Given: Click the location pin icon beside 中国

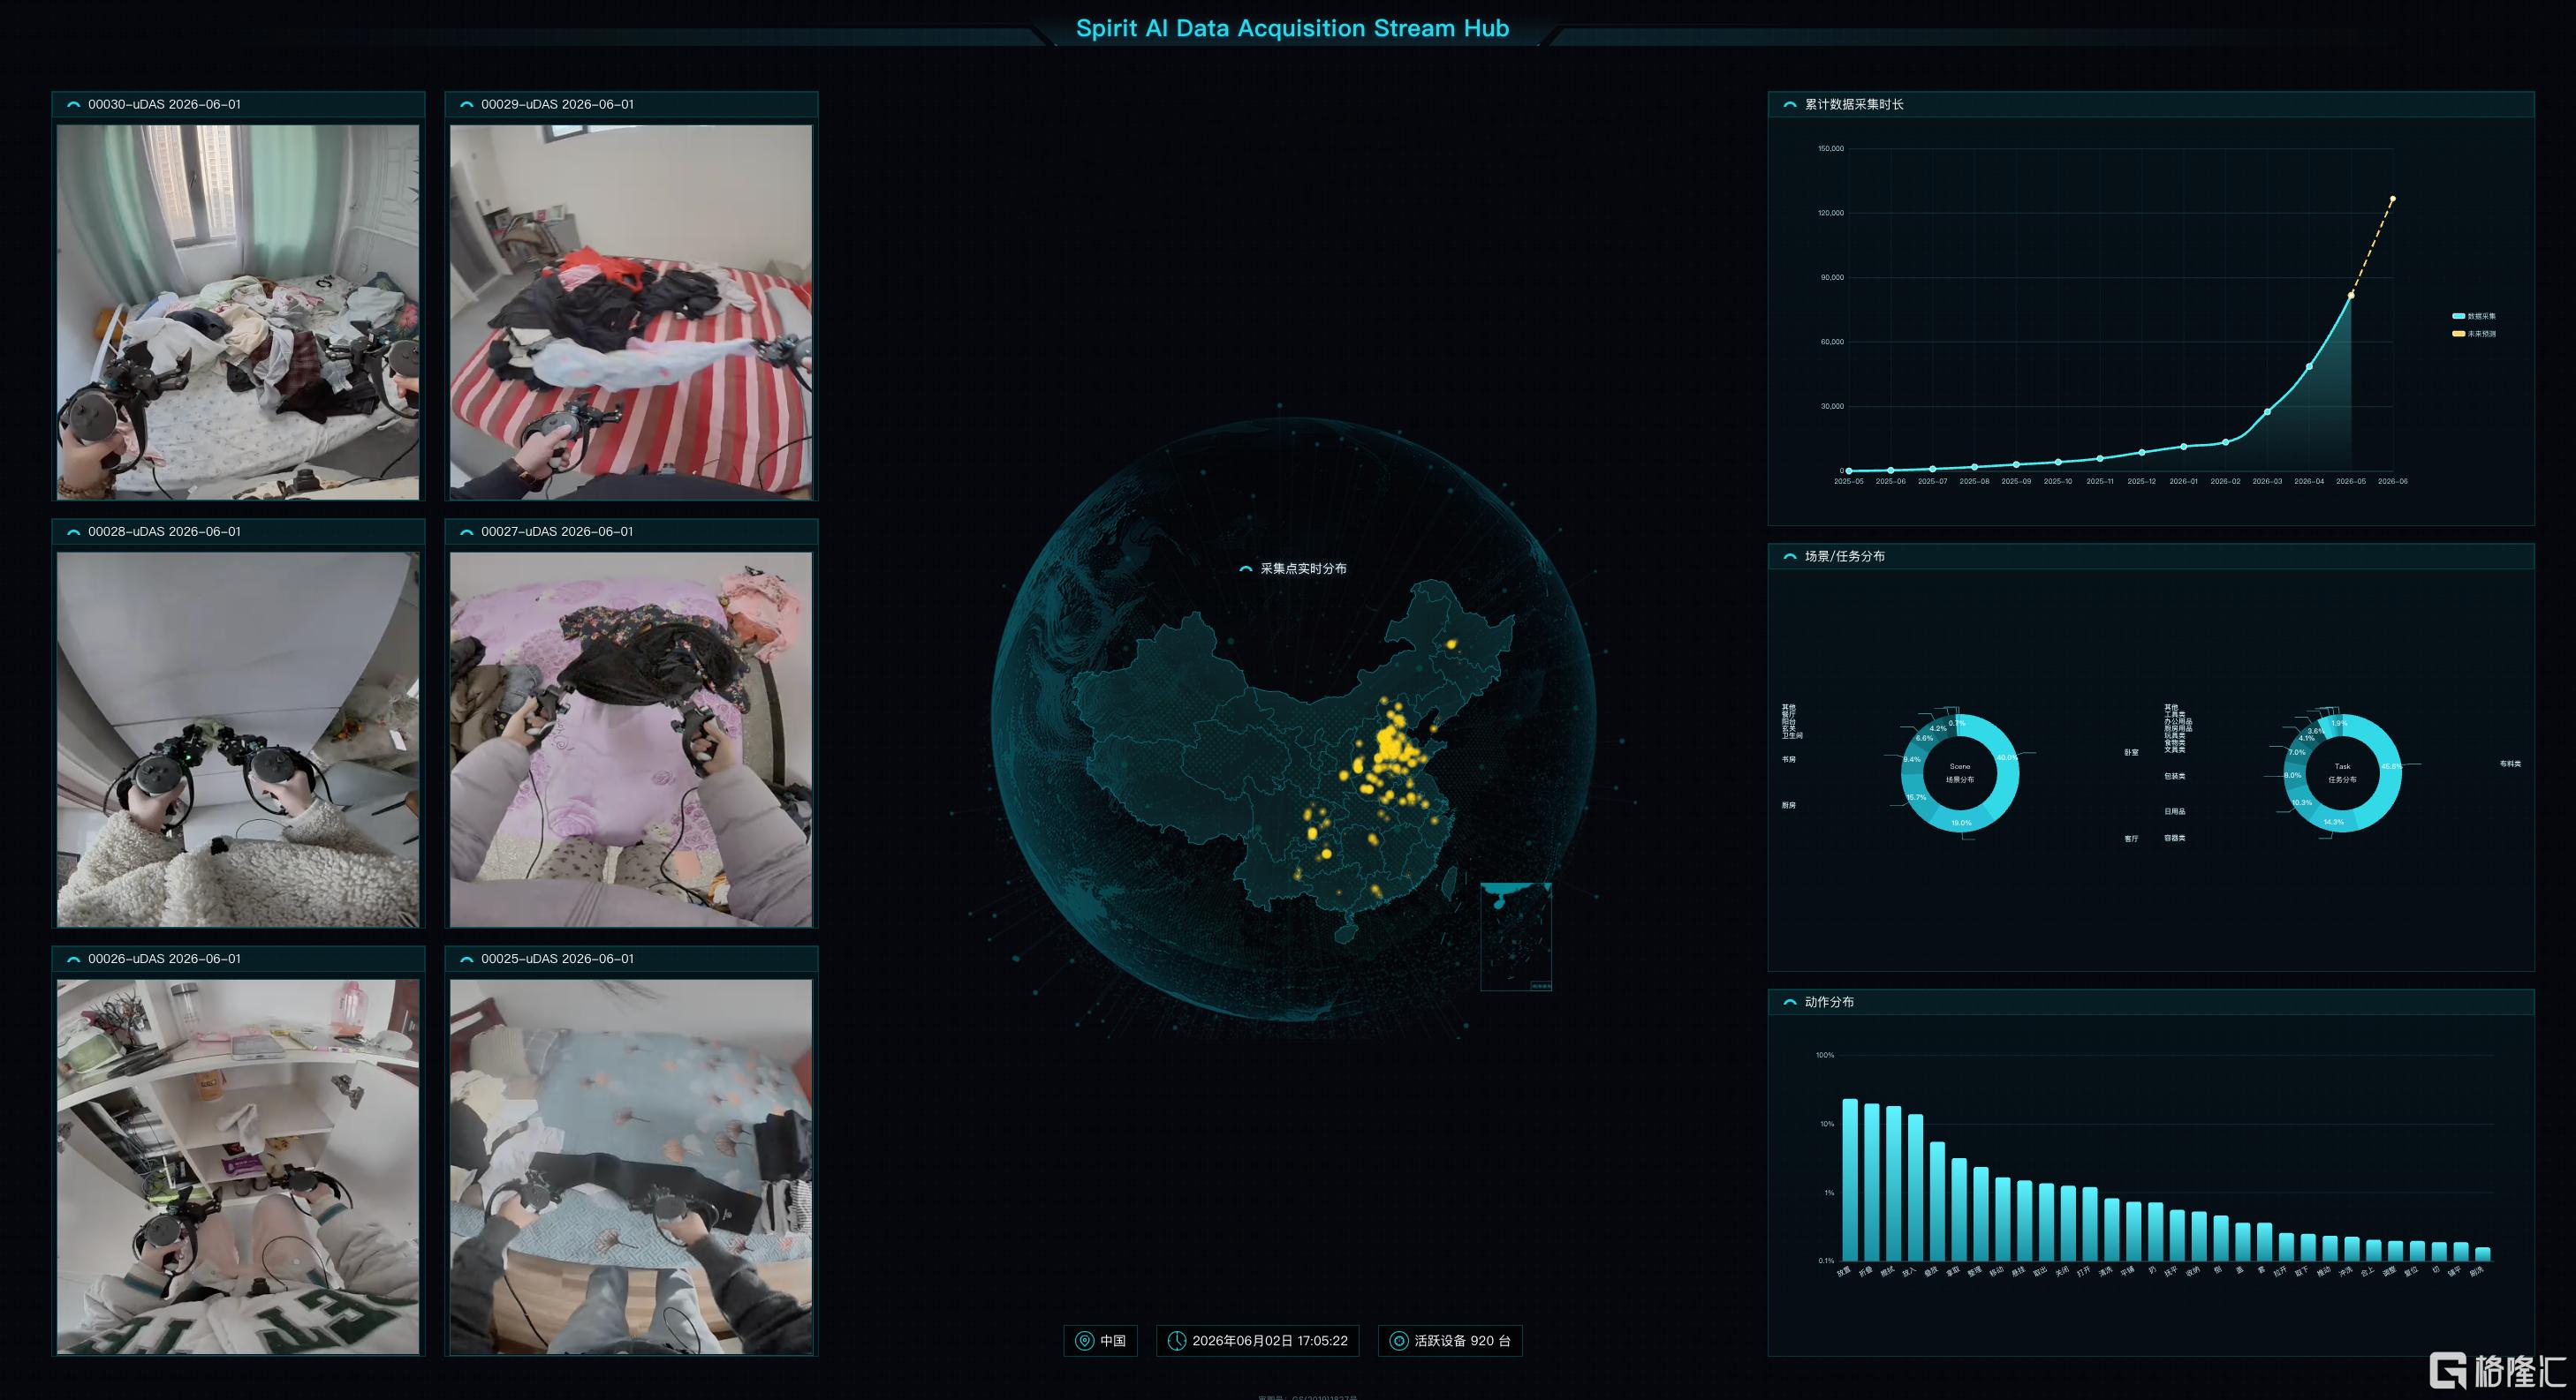Looking at the screenshot, I should [1084, 1341].
